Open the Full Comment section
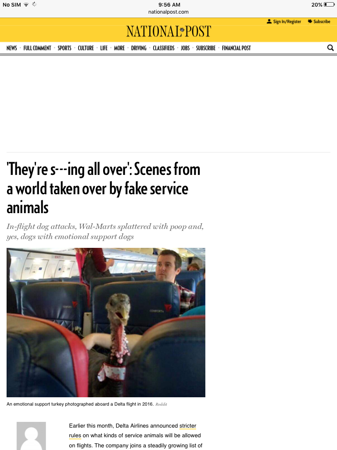Viewport: 337px width, 450px height. click(37, 48)
